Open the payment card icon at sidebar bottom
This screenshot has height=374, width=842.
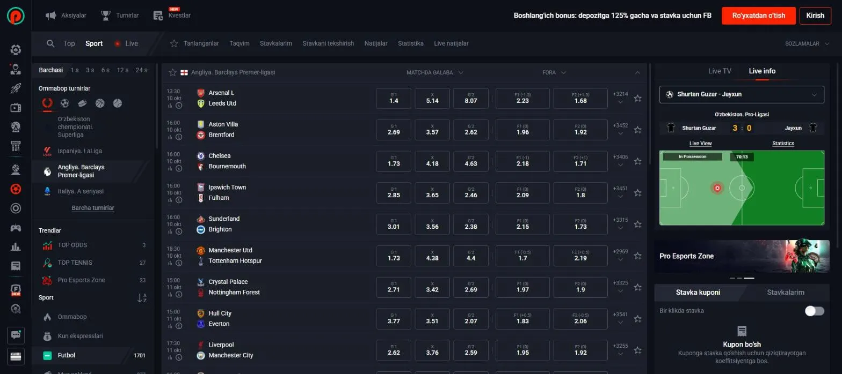[x=16, y=356]
